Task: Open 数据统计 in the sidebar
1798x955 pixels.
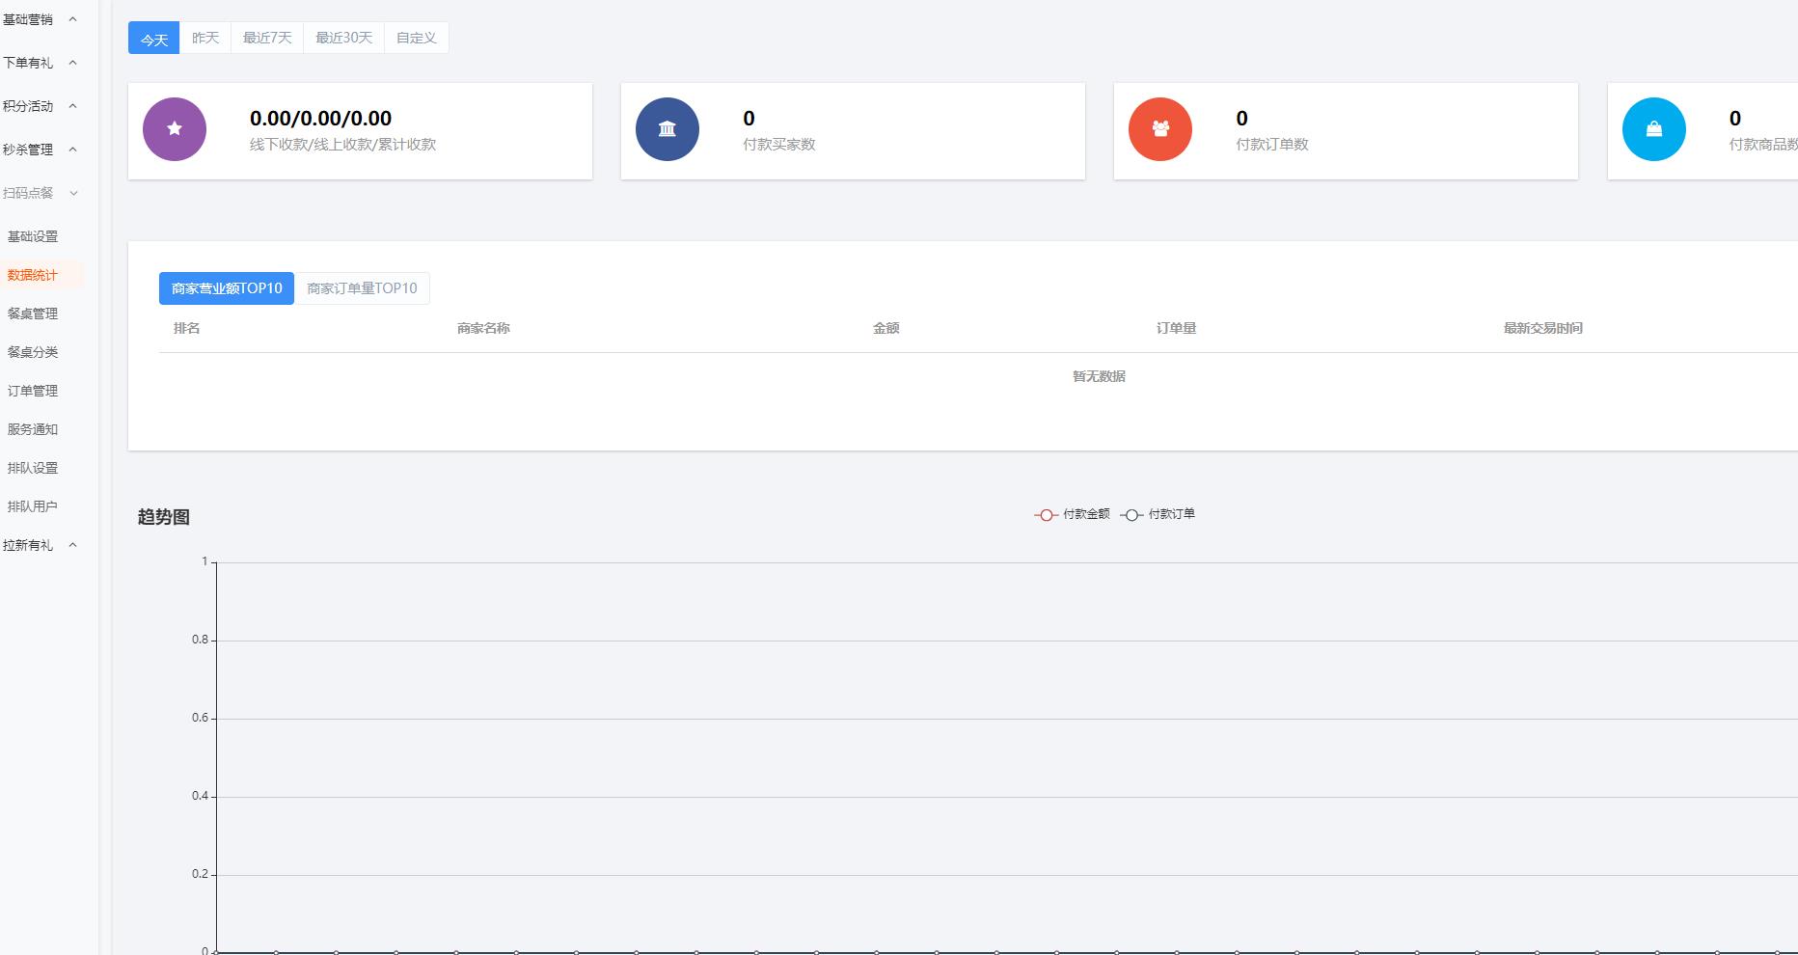Action: click(33, 275)
